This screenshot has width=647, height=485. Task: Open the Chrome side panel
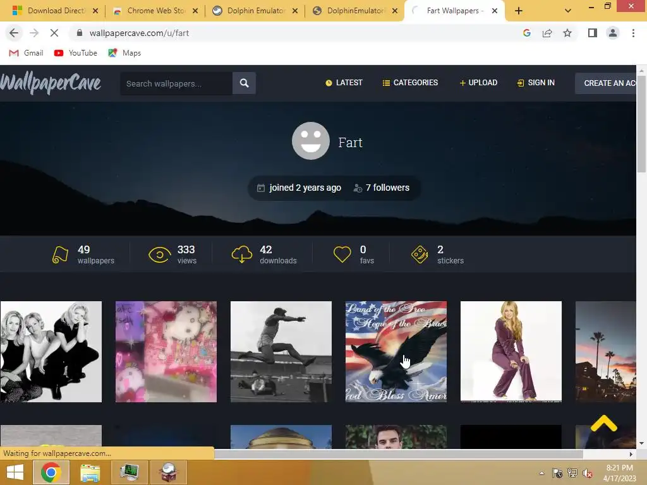593,33
